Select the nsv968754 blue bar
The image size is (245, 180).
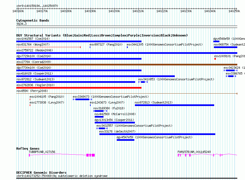pos(226,47)
